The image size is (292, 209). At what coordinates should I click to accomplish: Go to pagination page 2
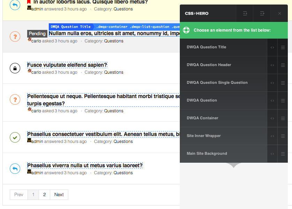44,195
